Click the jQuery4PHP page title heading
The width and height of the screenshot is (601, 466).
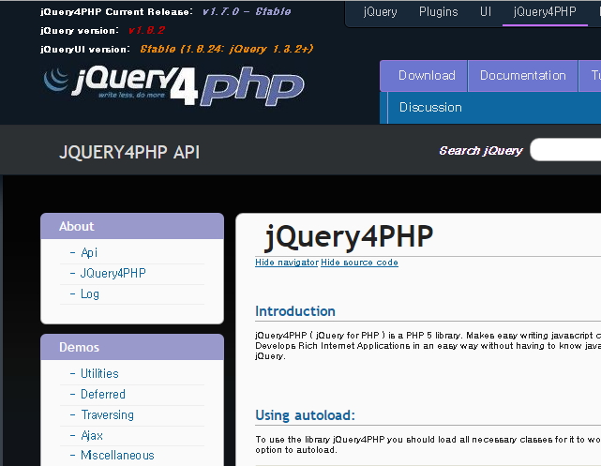[349, 236]
